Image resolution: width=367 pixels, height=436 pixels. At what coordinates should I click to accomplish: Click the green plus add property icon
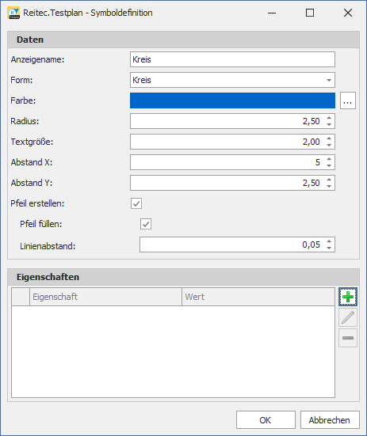click(348, 297)
